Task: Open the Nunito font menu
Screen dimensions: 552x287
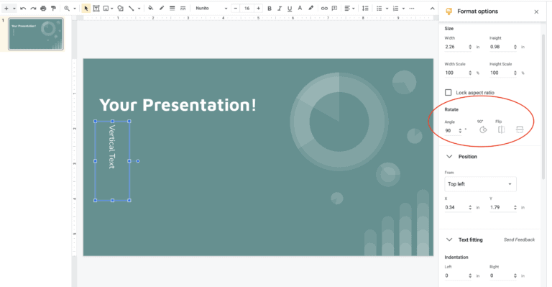Action: click(x=211, y=9)
